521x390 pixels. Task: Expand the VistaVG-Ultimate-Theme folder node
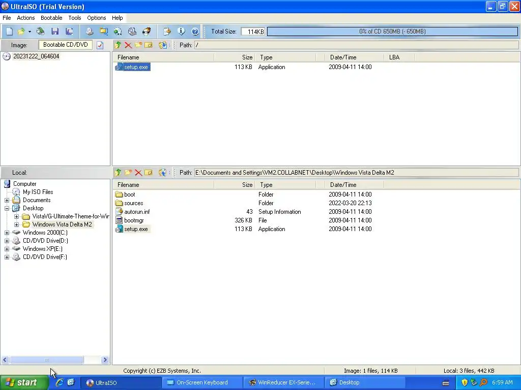pyautogui.click(x=17, y=216)
